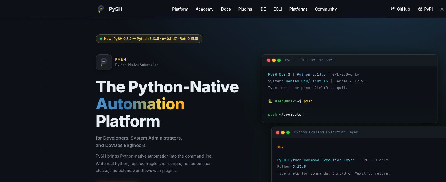446x182 pixels.
Task: Click the gradient 'Automation' headline word
Action: [x=140, y=104]
